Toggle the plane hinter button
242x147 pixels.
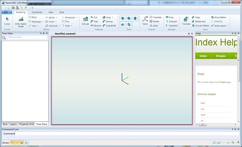(22, 143)
